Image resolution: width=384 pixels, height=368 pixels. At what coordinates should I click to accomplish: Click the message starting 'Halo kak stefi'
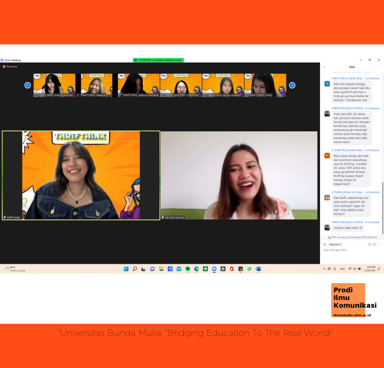click(x=352, y=128)
